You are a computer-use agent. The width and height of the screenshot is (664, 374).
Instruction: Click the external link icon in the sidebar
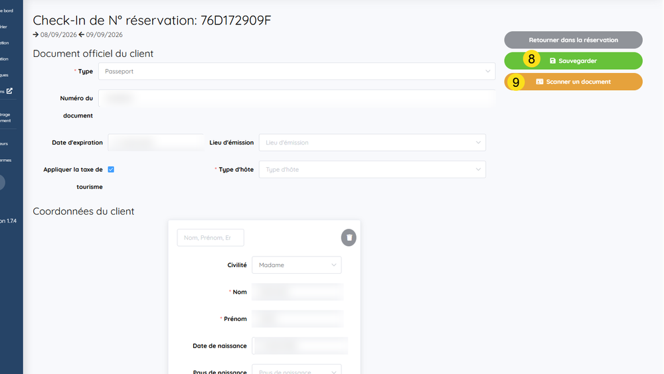point(9,91)
